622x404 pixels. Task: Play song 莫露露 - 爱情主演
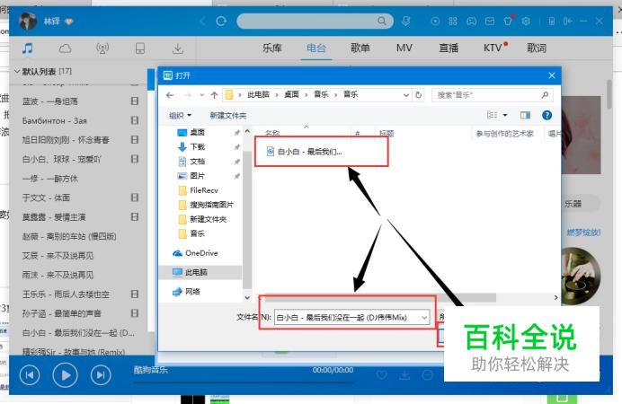point(54,217)
